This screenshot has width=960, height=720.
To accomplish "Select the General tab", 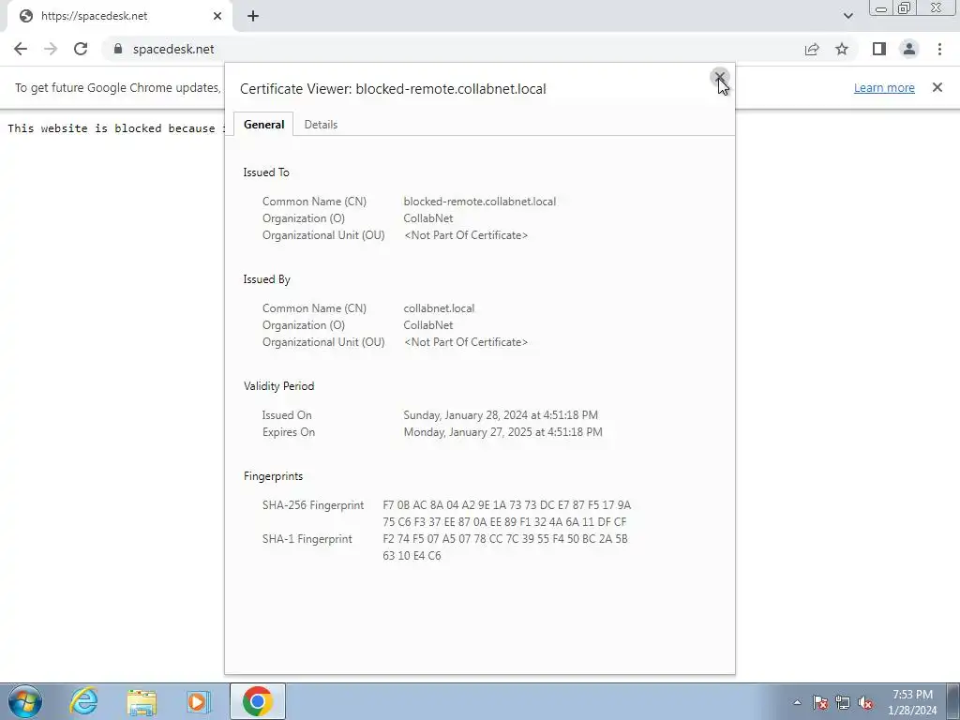I will click(263, 125).
